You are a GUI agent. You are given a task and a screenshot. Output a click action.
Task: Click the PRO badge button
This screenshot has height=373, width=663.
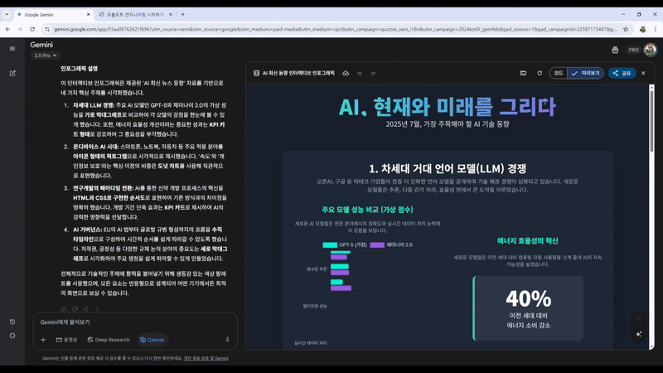click(633, 50)
